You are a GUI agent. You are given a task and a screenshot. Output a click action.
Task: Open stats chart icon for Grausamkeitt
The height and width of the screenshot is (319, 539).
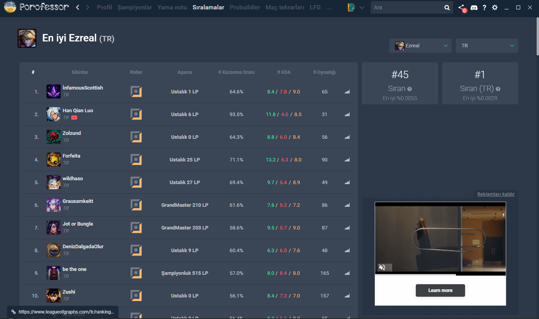pos(347,205)
